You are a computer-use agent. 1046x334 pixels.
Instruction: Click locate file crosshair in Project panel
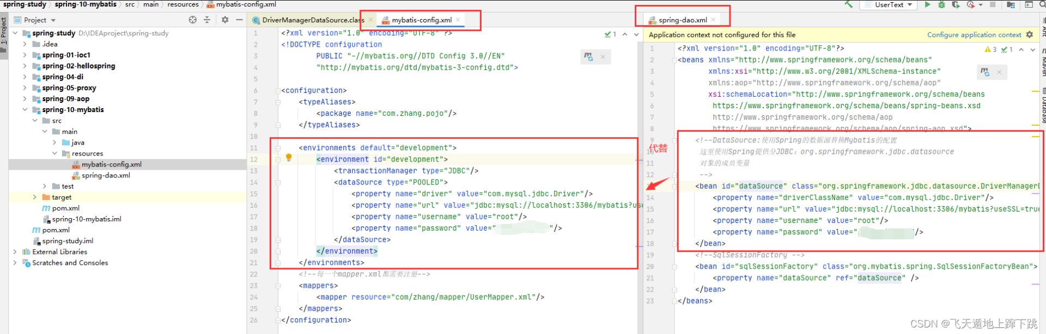[192, 20]
